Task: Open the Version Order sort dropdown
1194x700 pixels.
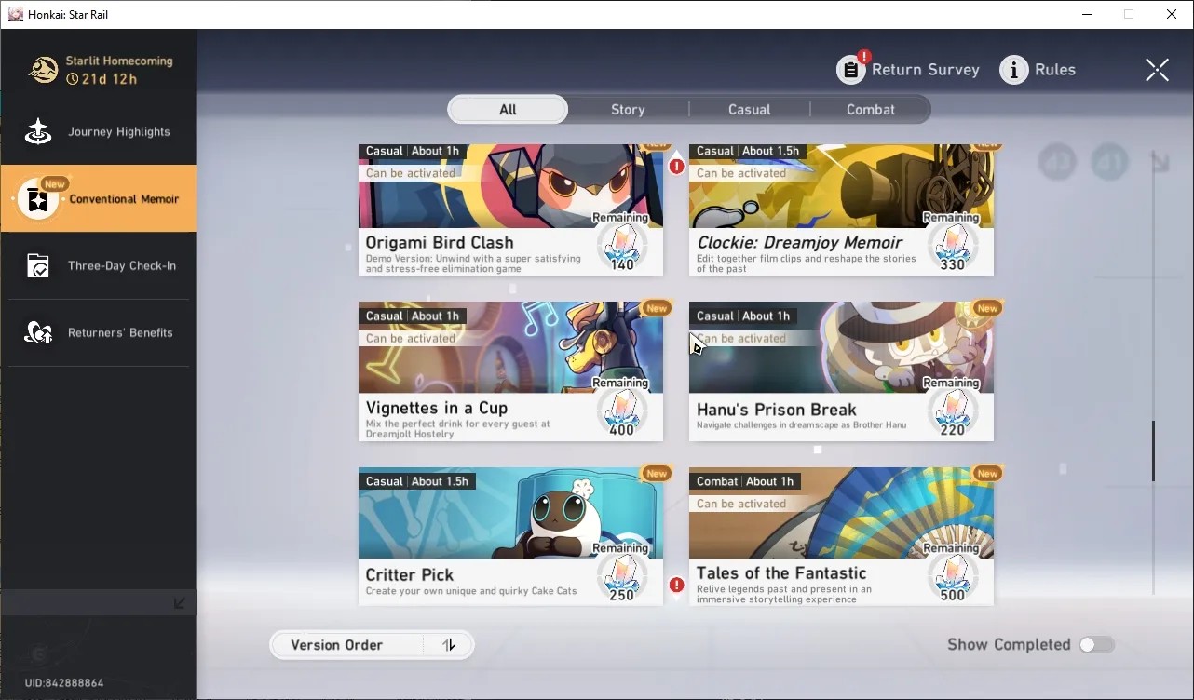Action: tap(346, 645)
